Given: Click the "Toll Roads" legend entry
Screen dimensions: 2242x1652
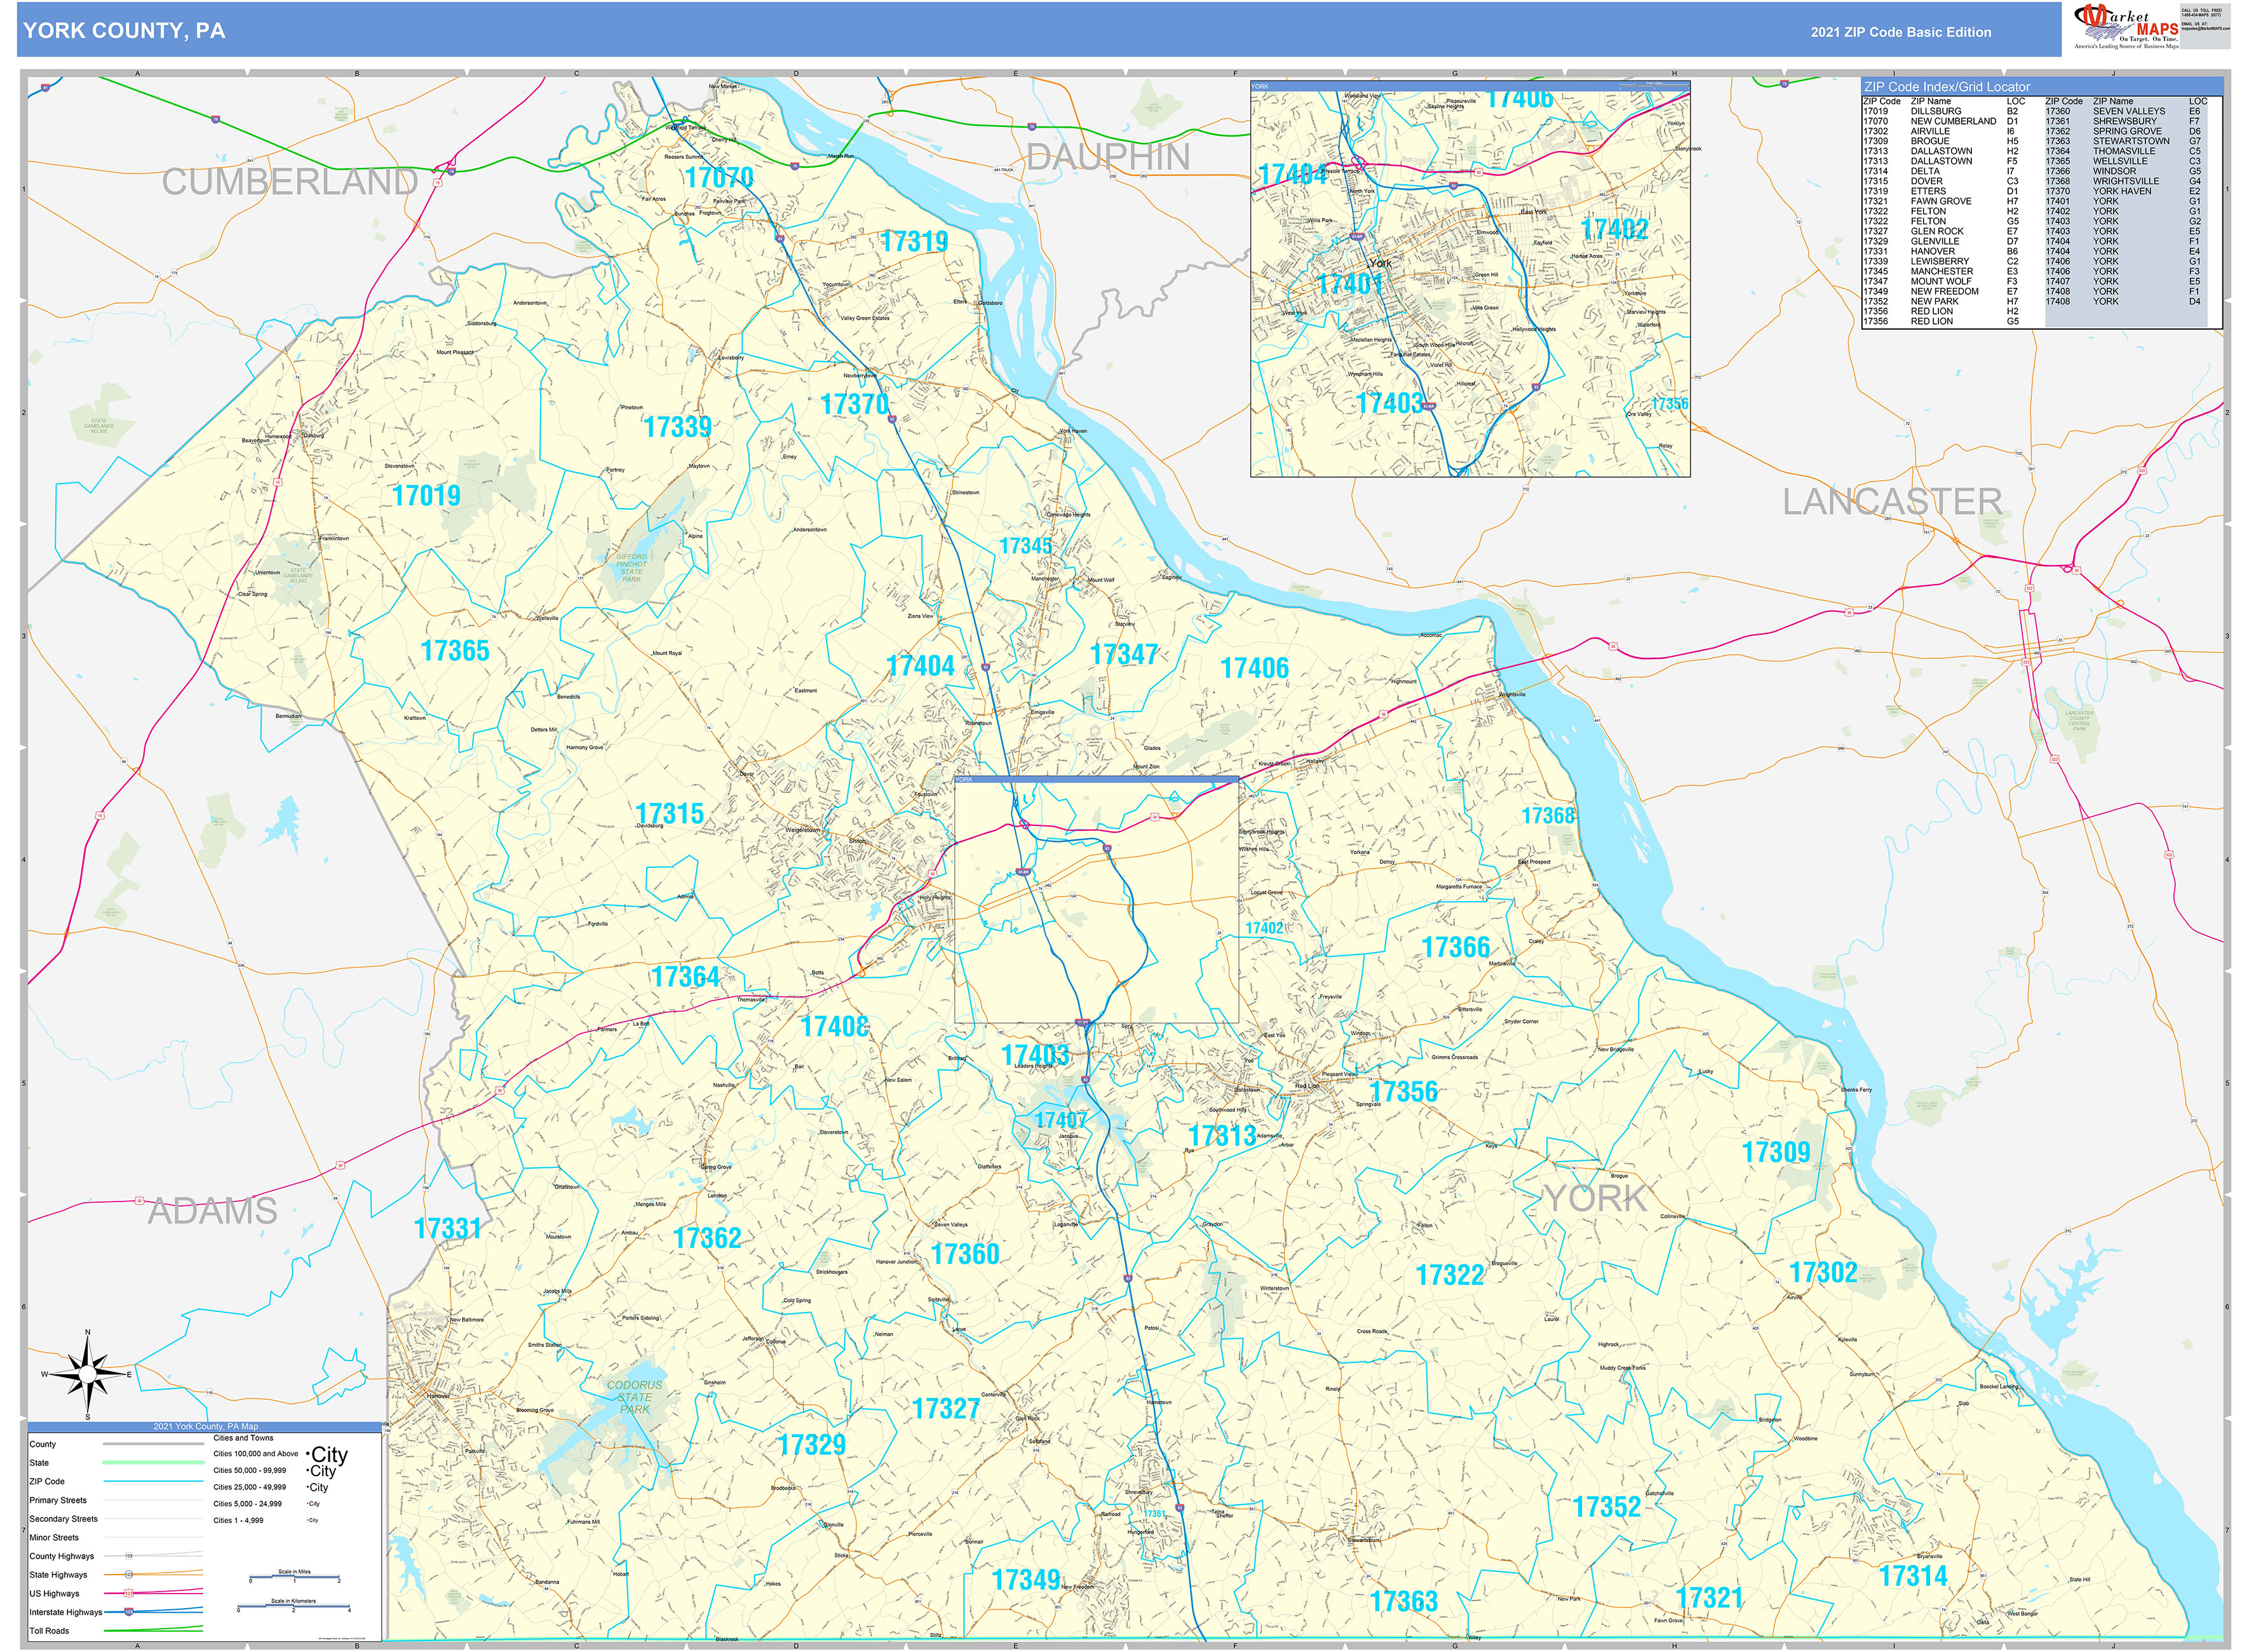Looking at the screenshot, I should [x=50, y=1631].
